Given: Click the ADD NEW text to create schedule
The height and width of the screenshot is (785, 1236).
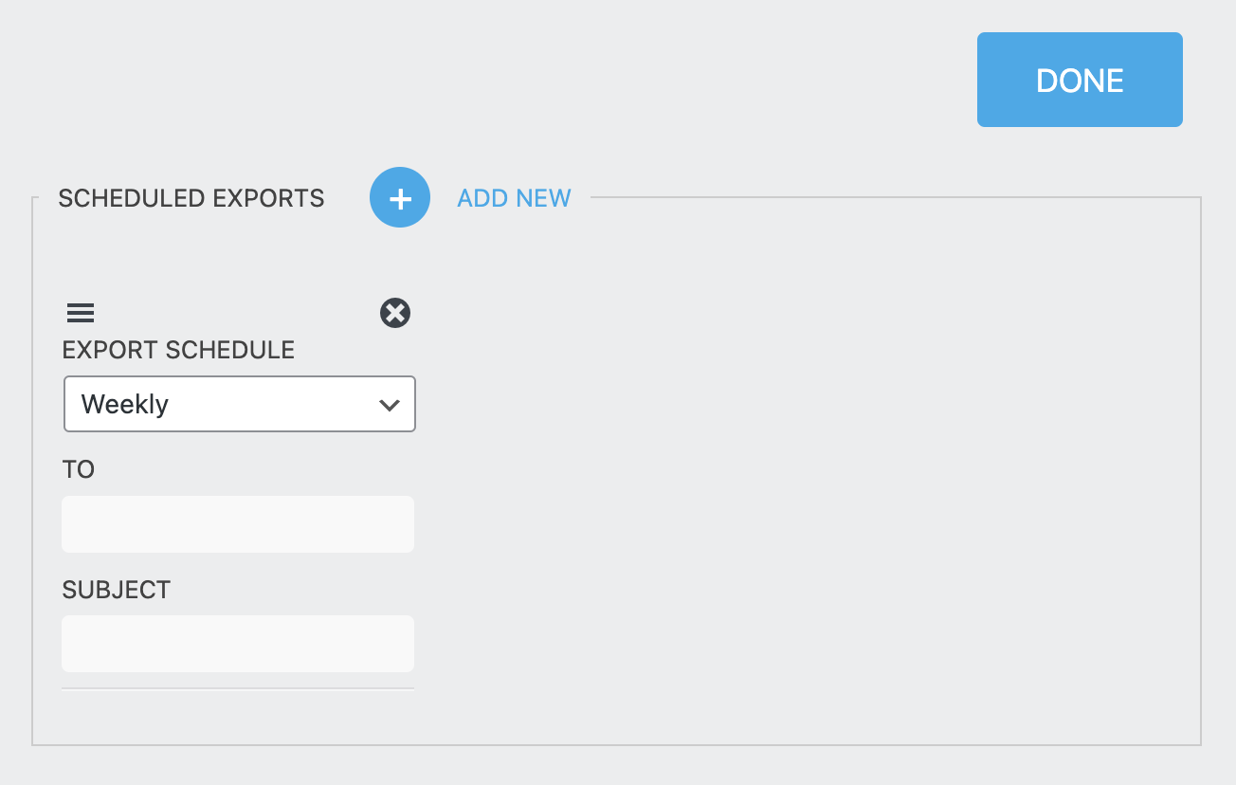Looking at the screenshot, I should tap(513, 198).
